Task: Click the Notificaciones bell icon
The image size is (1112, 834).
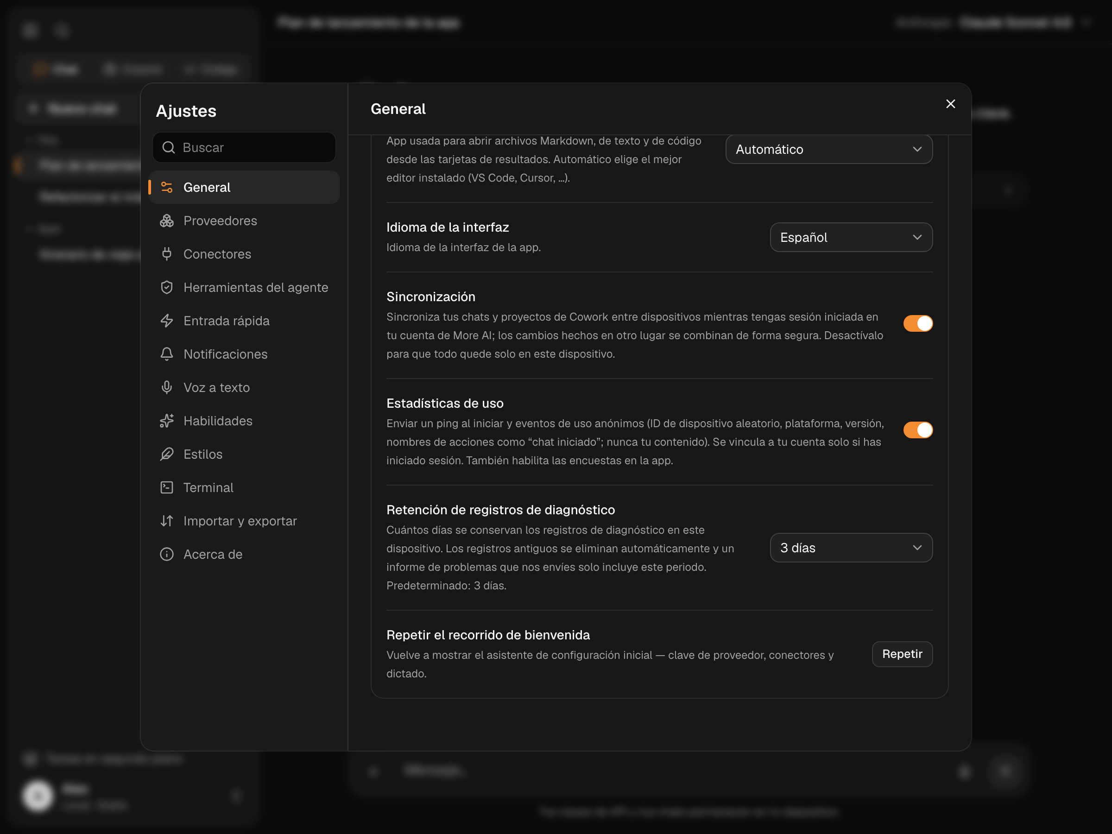Action: coord(166,354)
